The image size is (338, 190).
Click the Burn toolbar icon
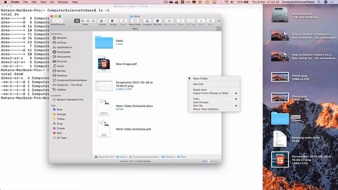(x=210, y=21)
